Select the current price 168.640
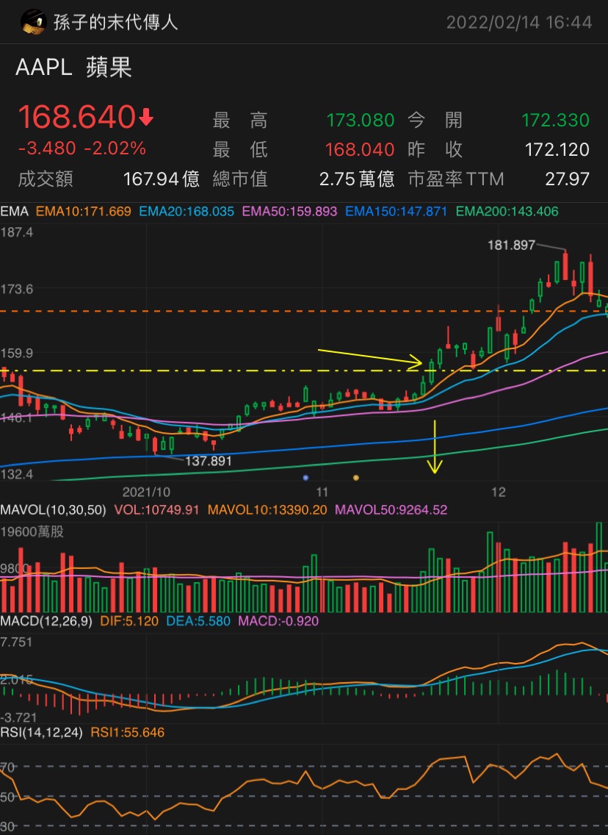This screenshot has height=835, width=608. point(76,117)
